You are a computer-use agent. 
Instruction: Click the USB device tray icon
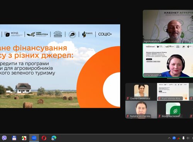coord(183,138)
